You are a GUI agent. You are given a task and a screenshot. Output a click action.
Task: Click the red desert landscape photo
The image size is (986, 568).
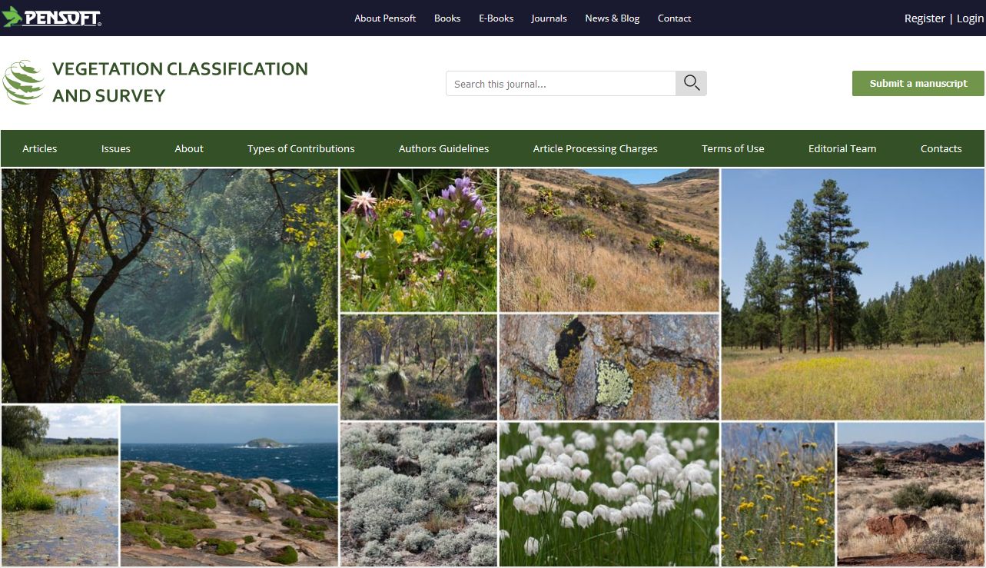click(x=911, y=494)
